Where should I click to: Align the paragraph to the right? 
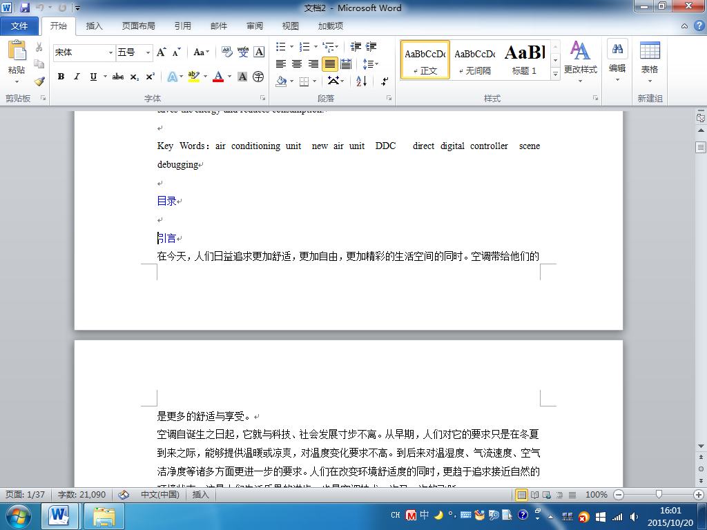pos(313,64)
